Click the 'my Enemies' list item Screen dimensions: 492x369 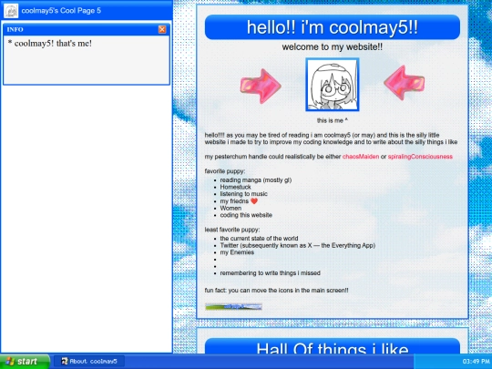point(237,252)
